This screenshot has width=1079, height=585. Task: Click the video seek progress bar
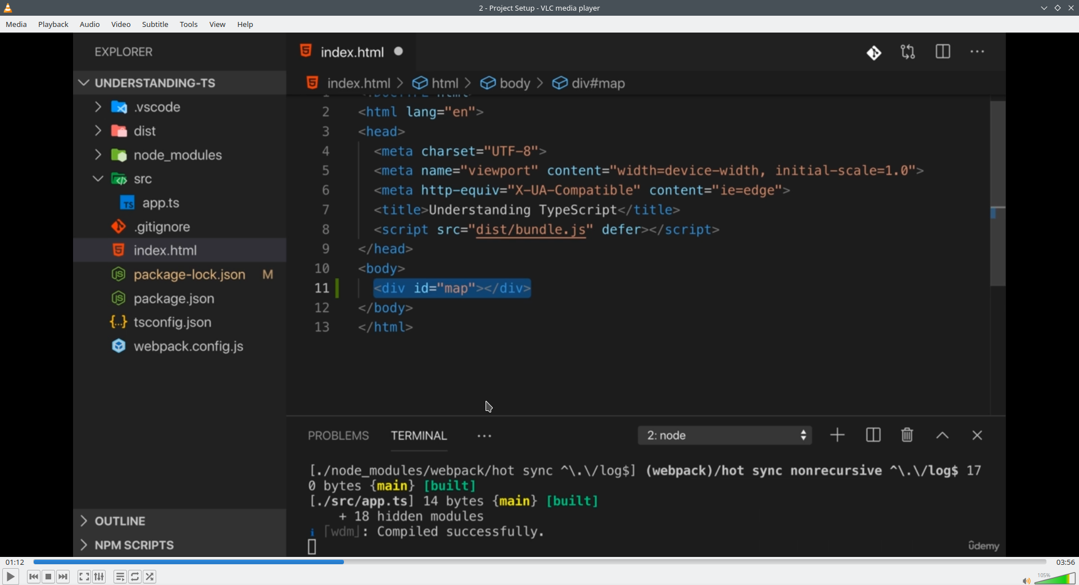[539, 562]
